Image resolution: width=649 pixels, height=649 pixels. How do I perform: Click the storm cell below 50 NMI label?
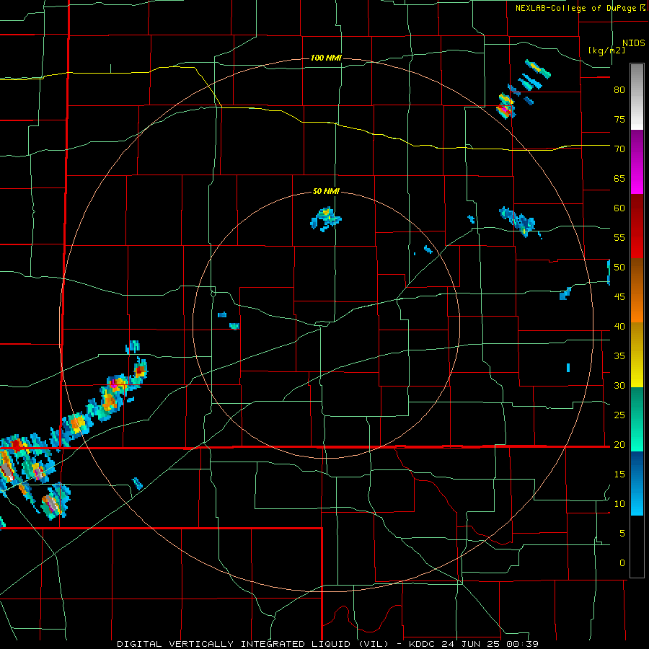pyautogui.click(x=326, y=218)
